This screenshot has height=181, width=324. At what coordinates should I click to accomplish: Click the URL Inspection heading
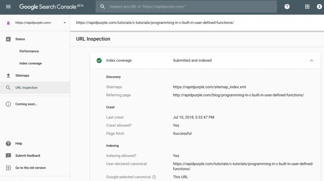coord(93,39)
